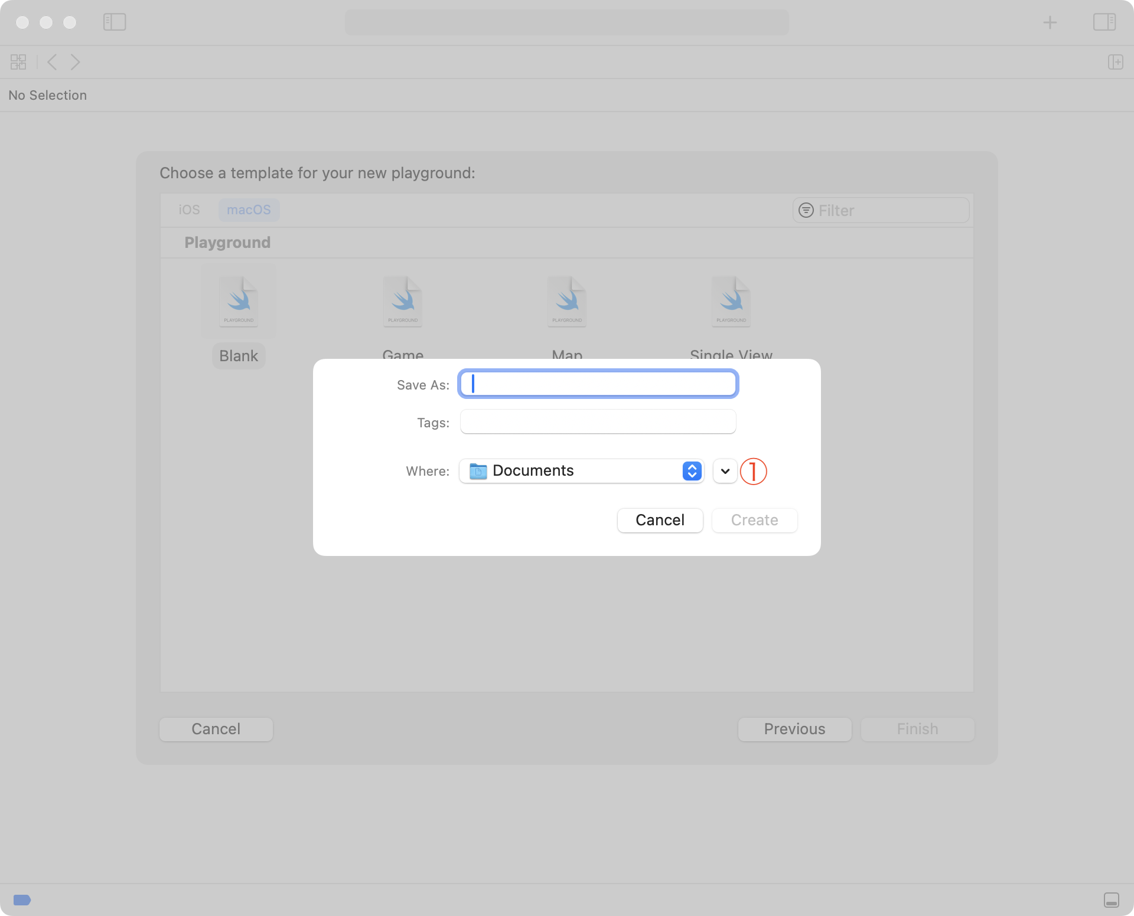Image resolution: width=1134 pixels, height=916 pixels.
Task: Click the plus library icon
Action: click(1050, 22)
